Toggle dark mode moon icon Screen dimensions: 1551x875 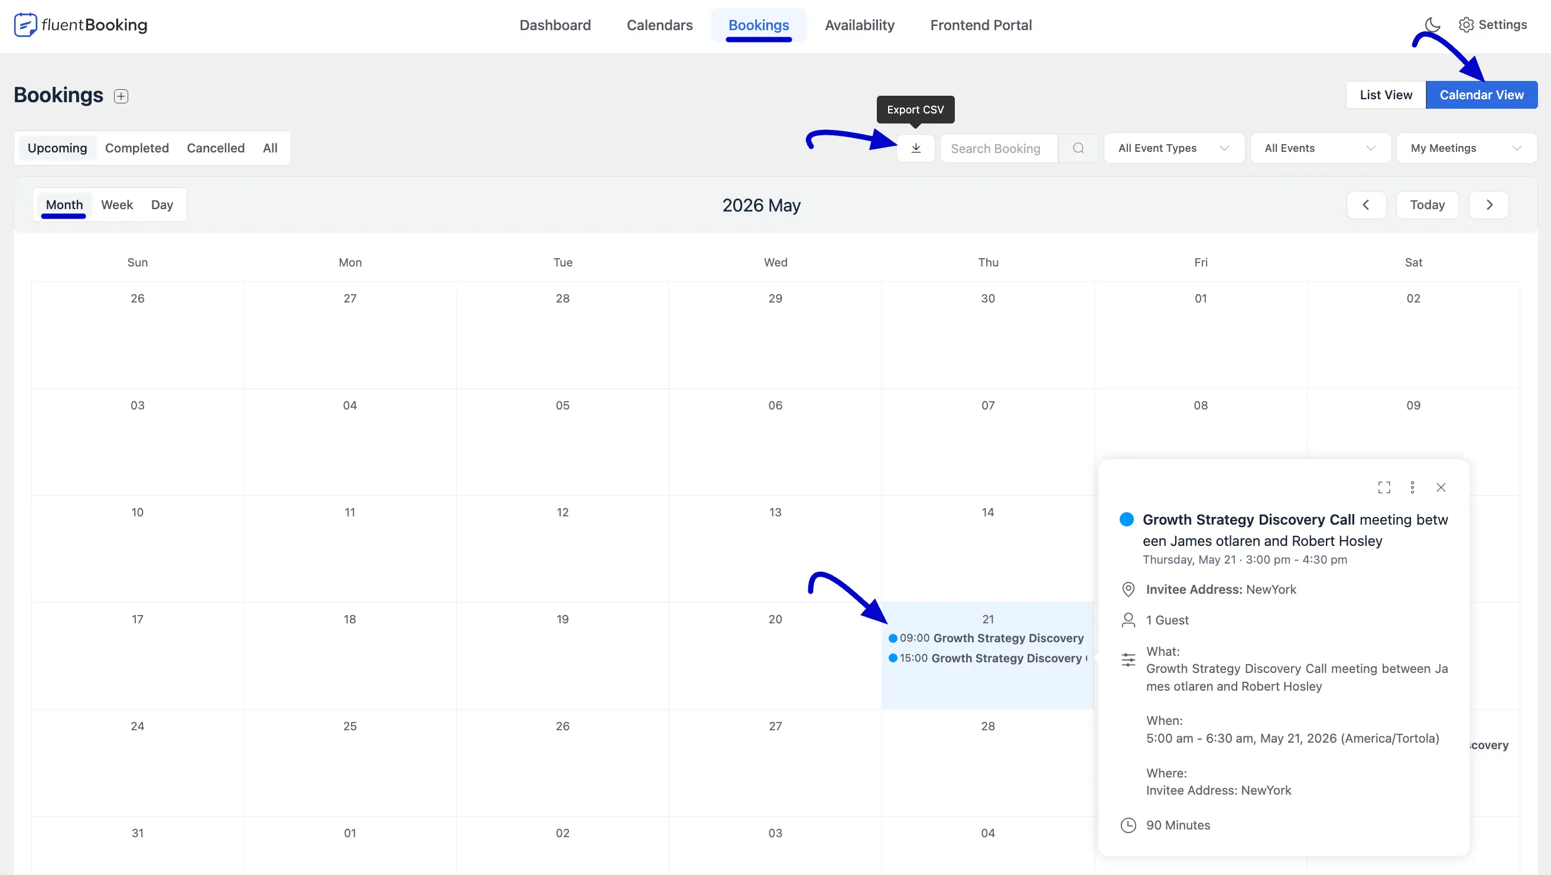(1432, 25)
